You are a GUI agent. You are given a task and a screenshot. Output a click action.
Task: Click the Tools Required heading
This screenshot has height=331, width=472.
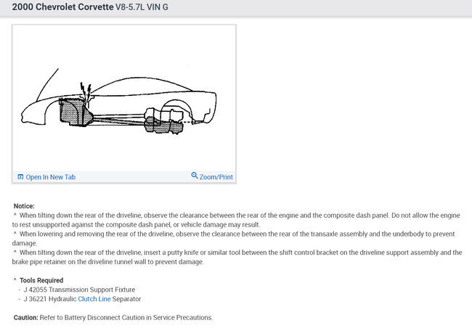[41, 280]
